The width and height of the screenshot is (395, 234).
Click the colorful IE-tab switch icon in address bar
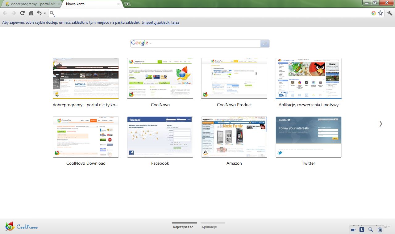pyautogui.click(x=374, y=13)
